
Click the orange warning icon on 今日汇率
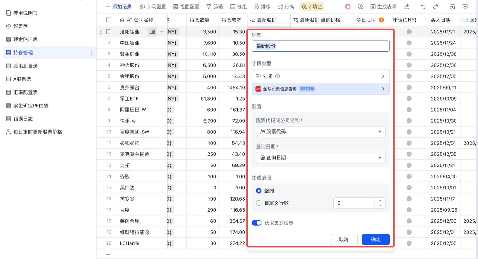[x=382, y=20]
